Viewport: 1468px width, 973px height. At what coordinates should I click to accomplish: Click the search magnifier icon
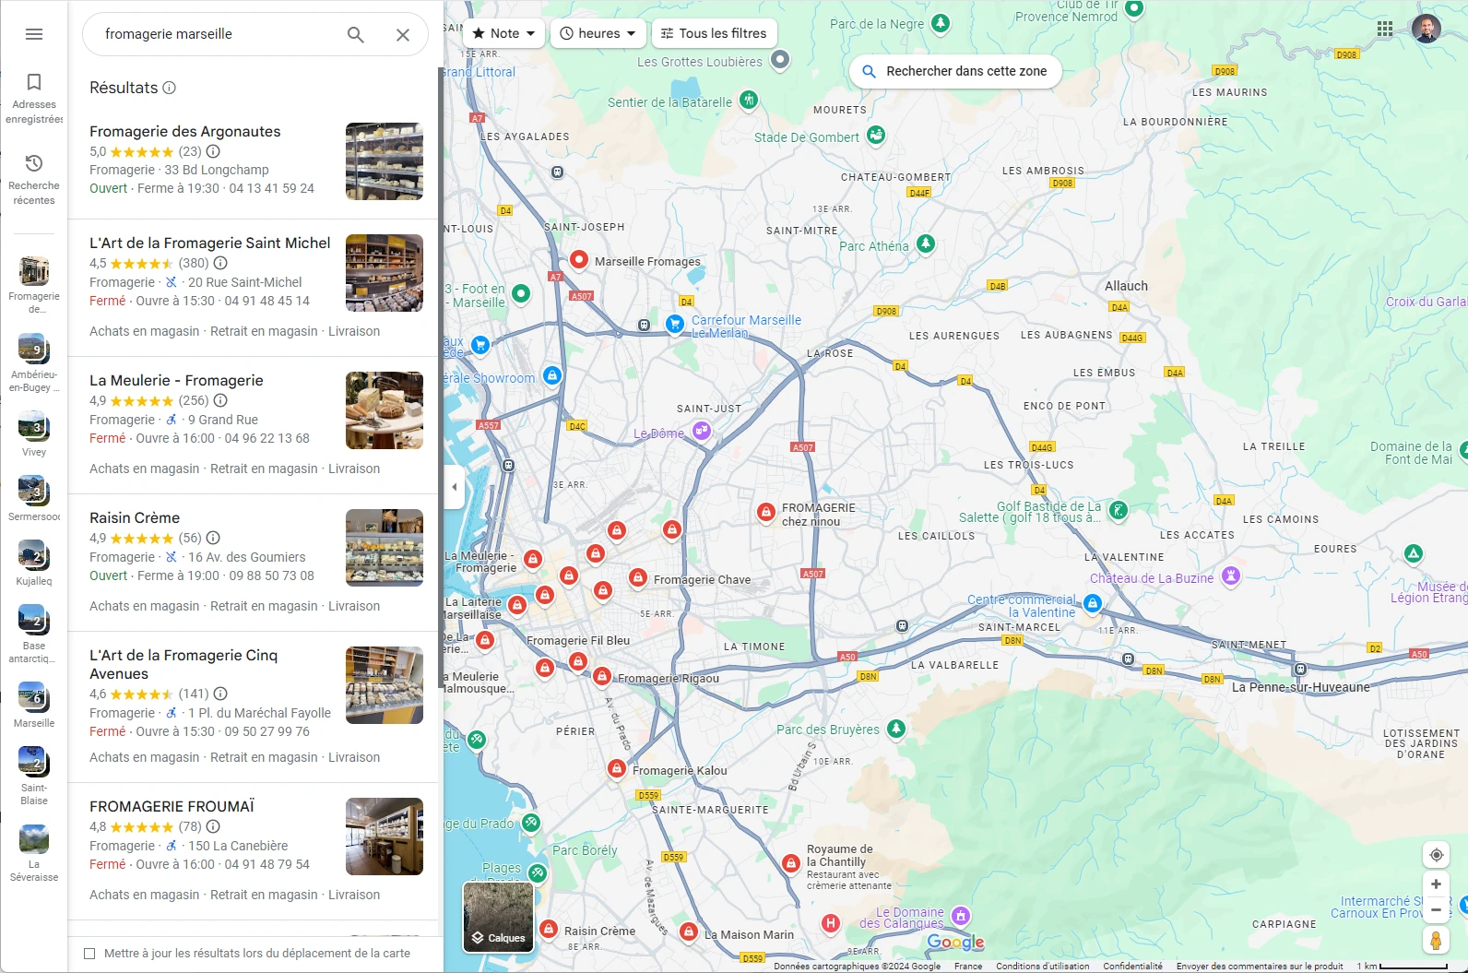(355, 35)
